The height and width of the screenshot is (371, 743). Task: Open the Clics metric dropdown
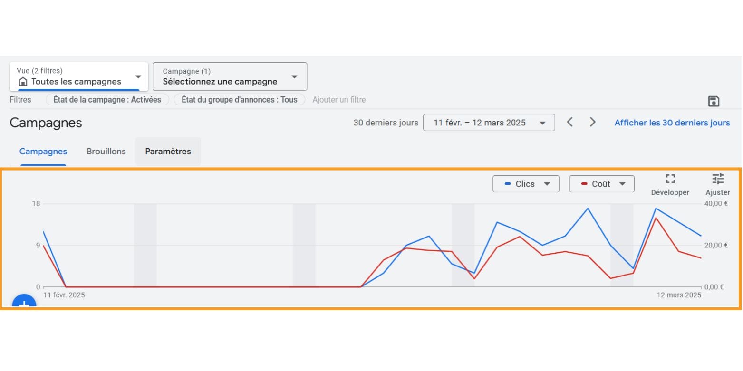coord(526,184)
